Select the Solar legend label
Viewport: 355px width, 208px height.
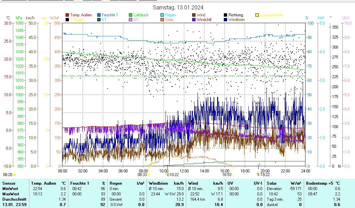169,20
